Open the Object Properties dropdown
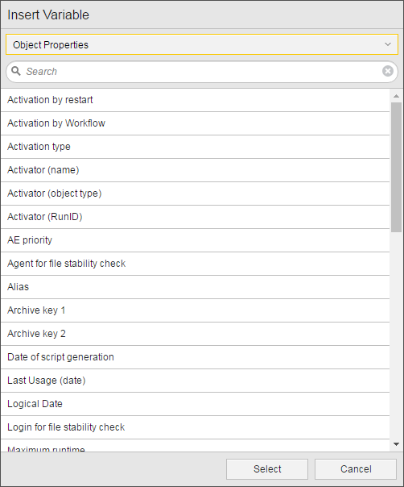 202,44
